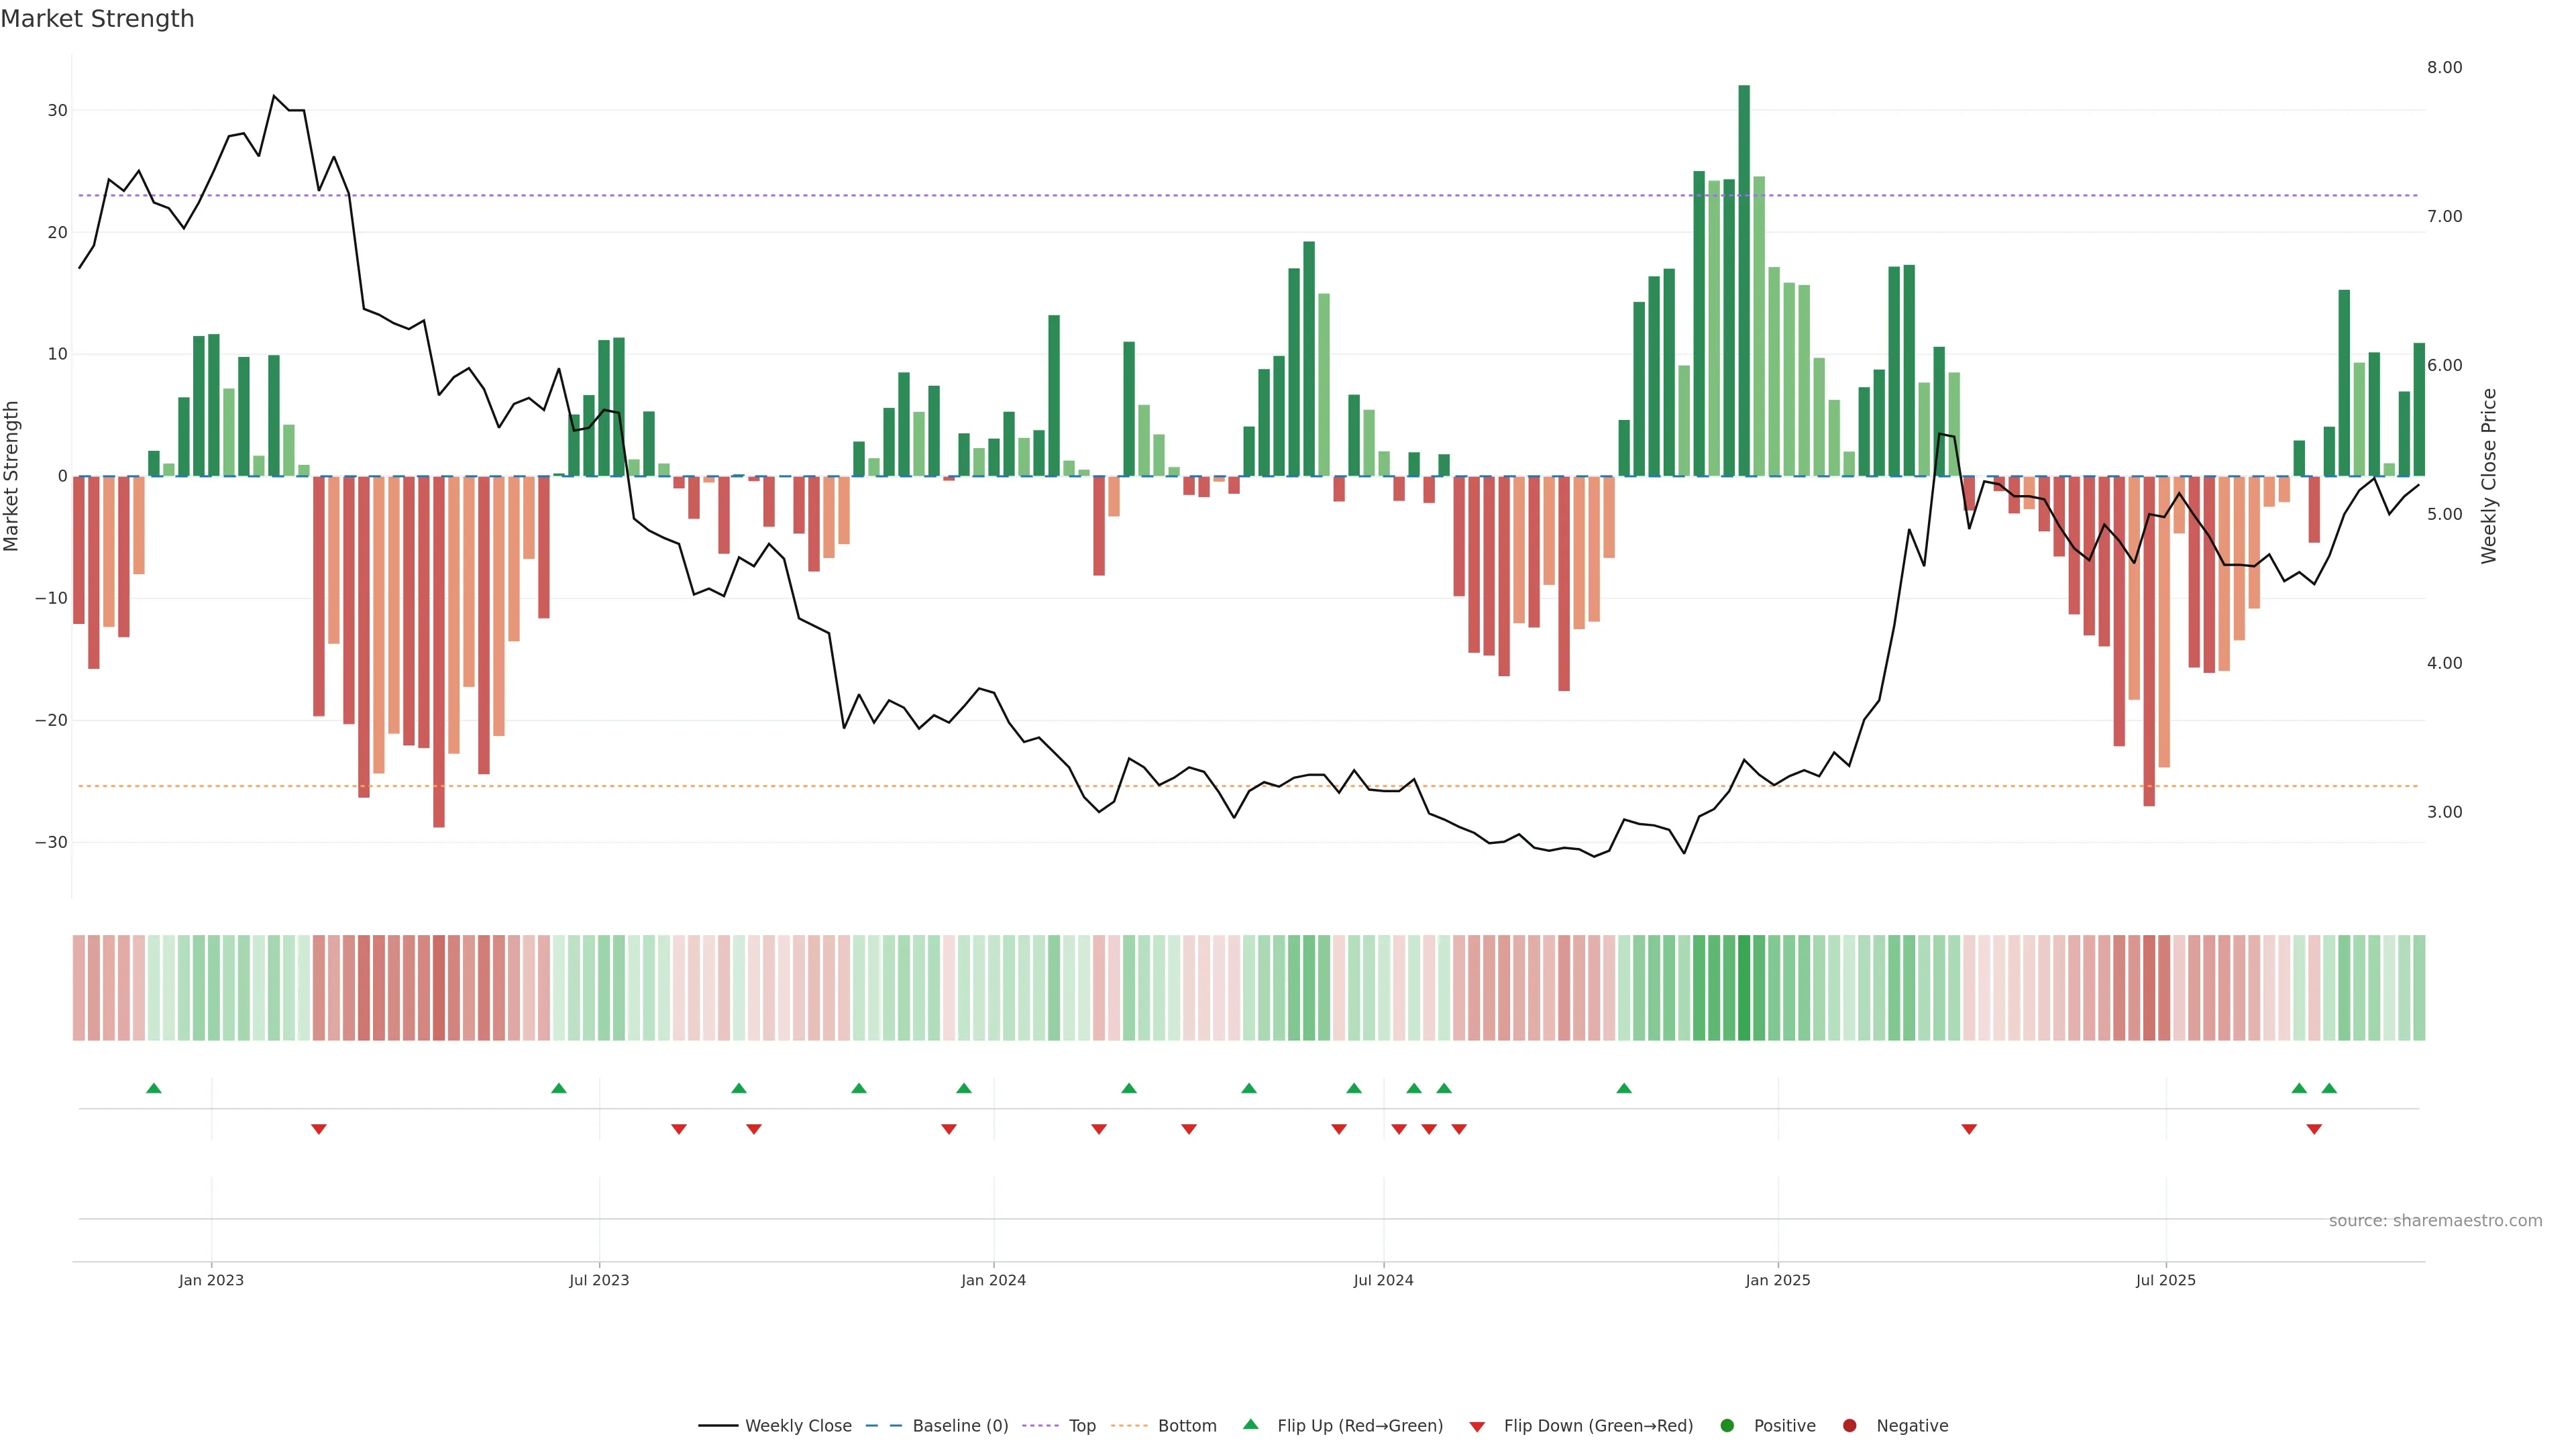The image size is (2576, 1449).
Task: Click the Market Strength chart title
Action: [97, 19]
